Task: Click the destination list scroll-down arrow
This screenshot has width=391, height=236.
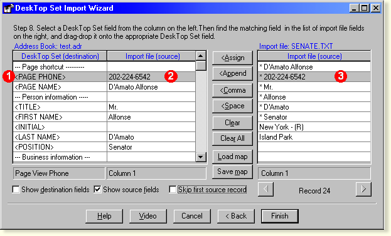Action: click(201, 157)
